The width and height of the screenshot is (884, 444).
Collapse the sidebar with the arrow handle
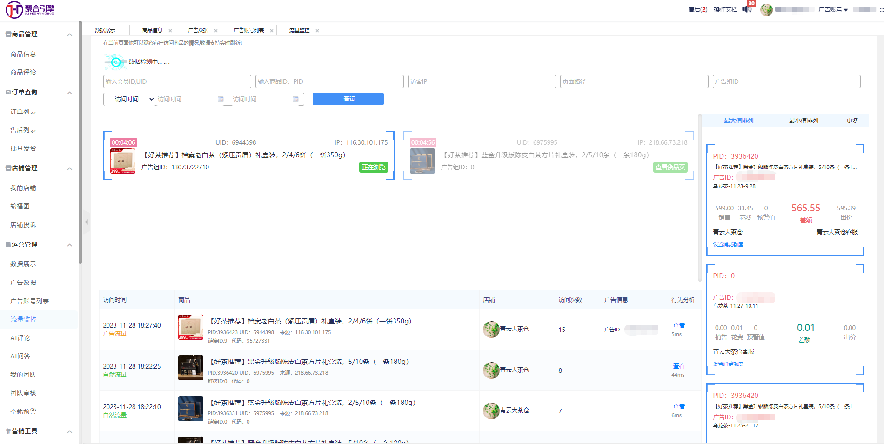(x=86, y=222)
